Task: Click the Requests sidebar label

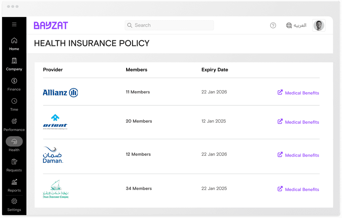Action: tap(14, 170)
